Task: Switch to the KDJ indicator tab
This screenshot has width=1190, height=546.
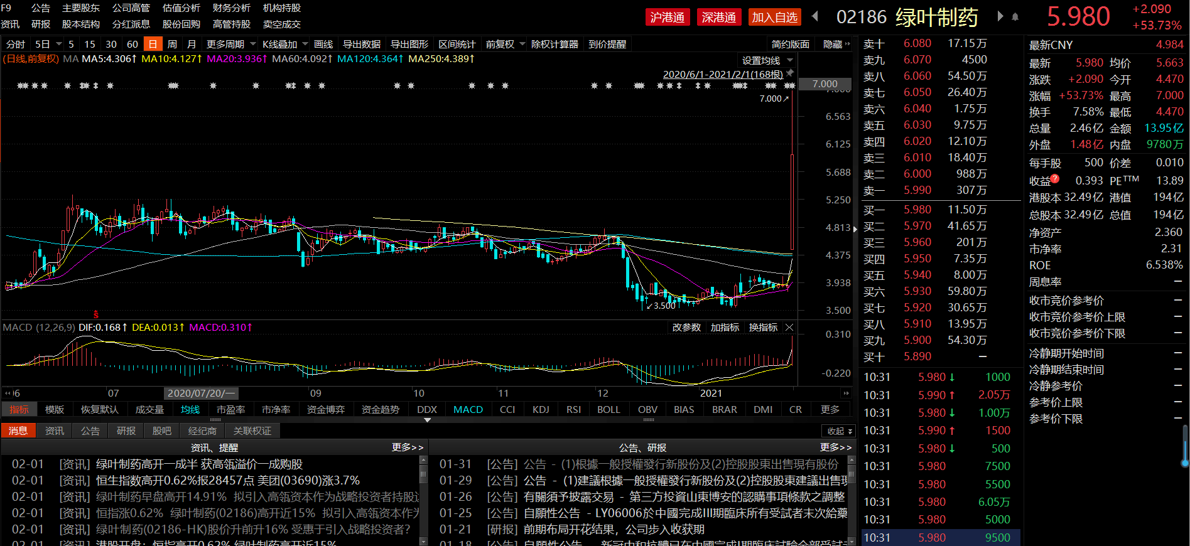Action: click(541, 409)
